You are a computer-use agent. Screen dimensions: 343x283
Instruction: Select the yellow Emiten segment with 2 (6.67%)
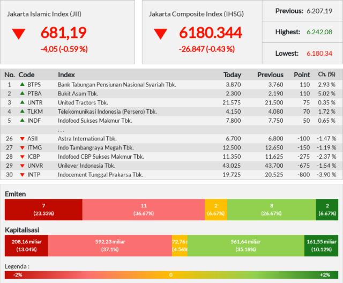[216, 210]
